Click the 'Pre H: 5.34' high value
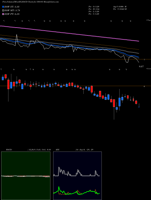Screen dimensions: 151x200 click(94, 9)
